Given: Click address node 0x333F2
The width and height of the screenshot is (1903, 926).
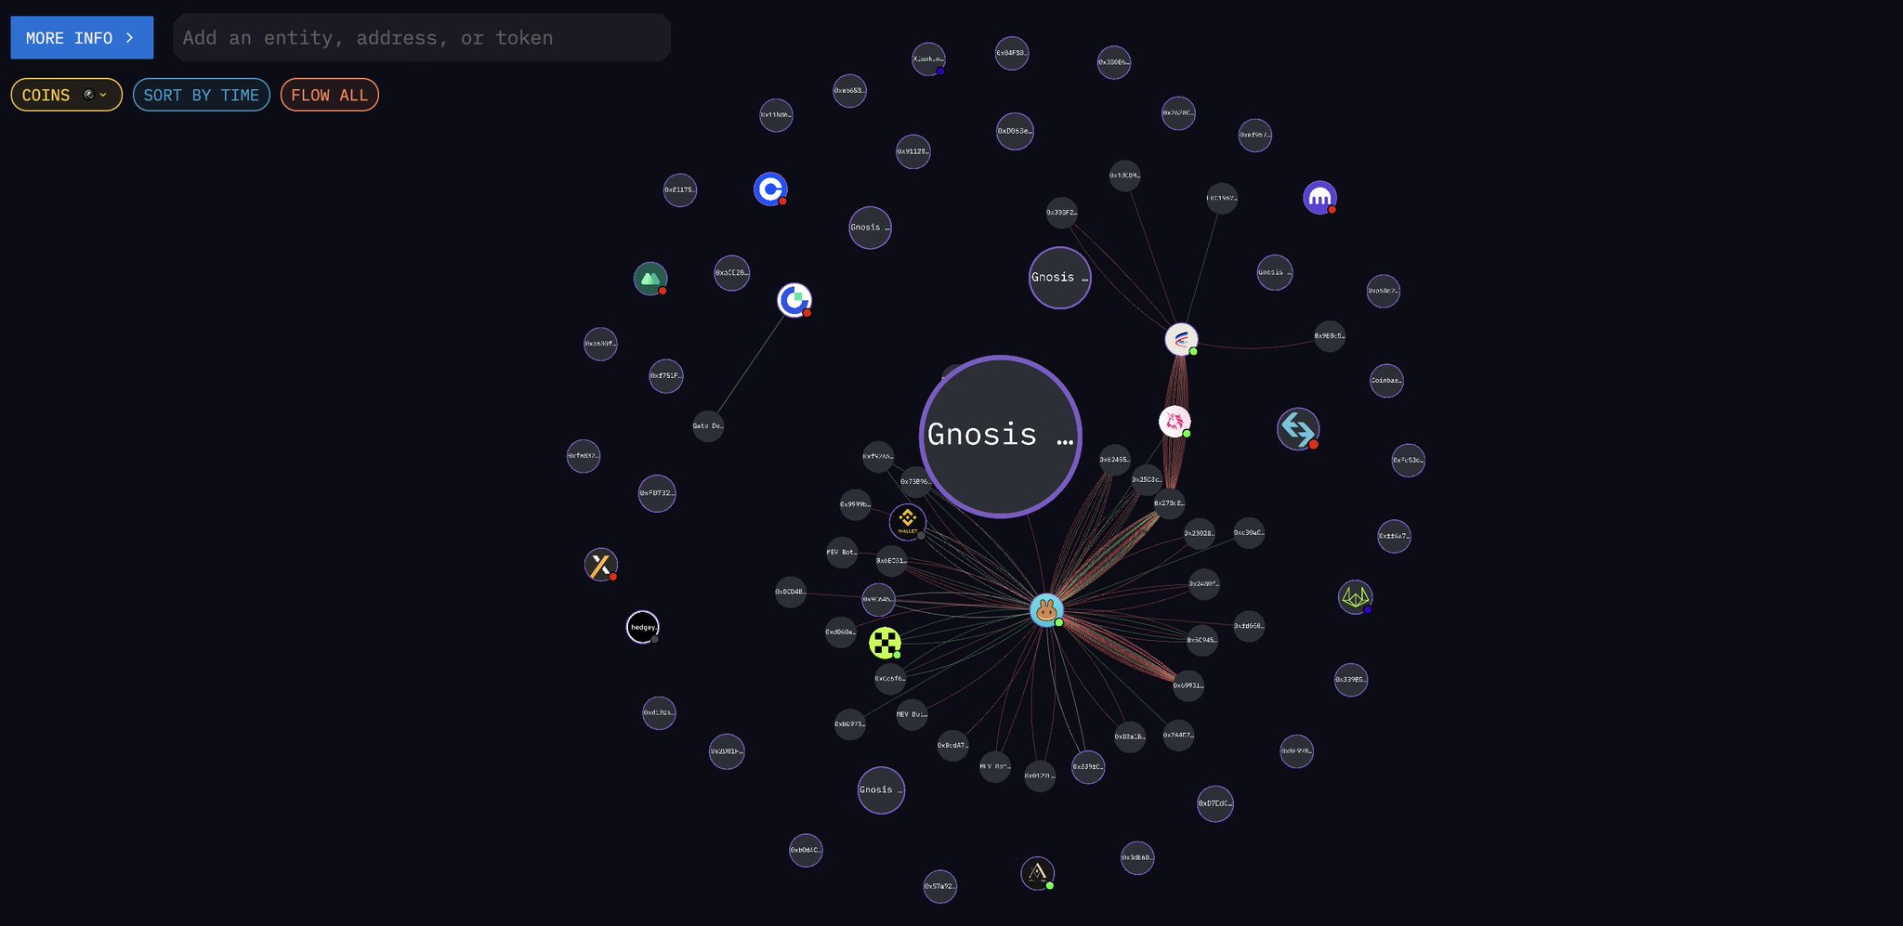Looking at the screenshot, I should [x=1062, y=213].
